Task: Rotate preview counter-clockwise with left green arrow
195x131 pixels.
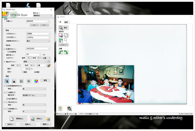Action: (61, 52)
